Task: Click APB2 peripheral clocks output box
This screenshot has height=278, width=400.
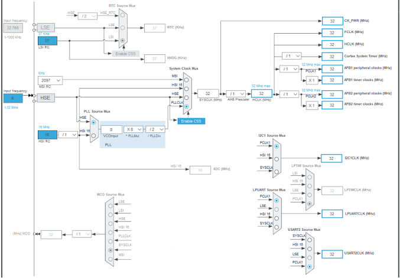Action: coord(332,94)
